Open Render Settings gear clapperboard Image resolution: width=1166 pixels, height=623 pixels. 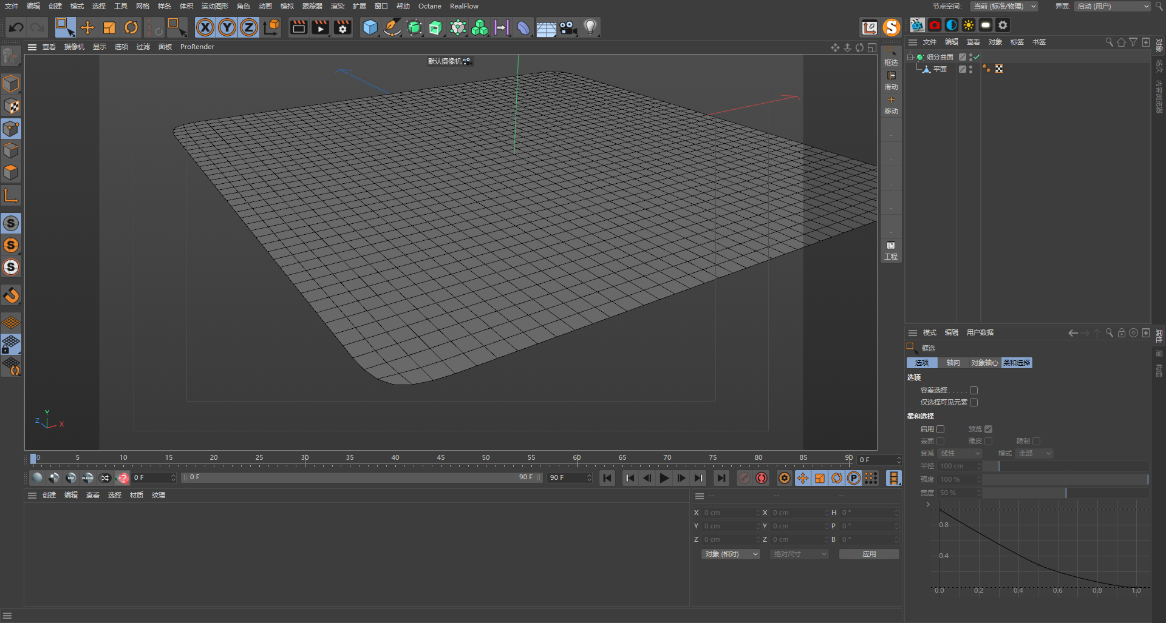pos(343,27)
